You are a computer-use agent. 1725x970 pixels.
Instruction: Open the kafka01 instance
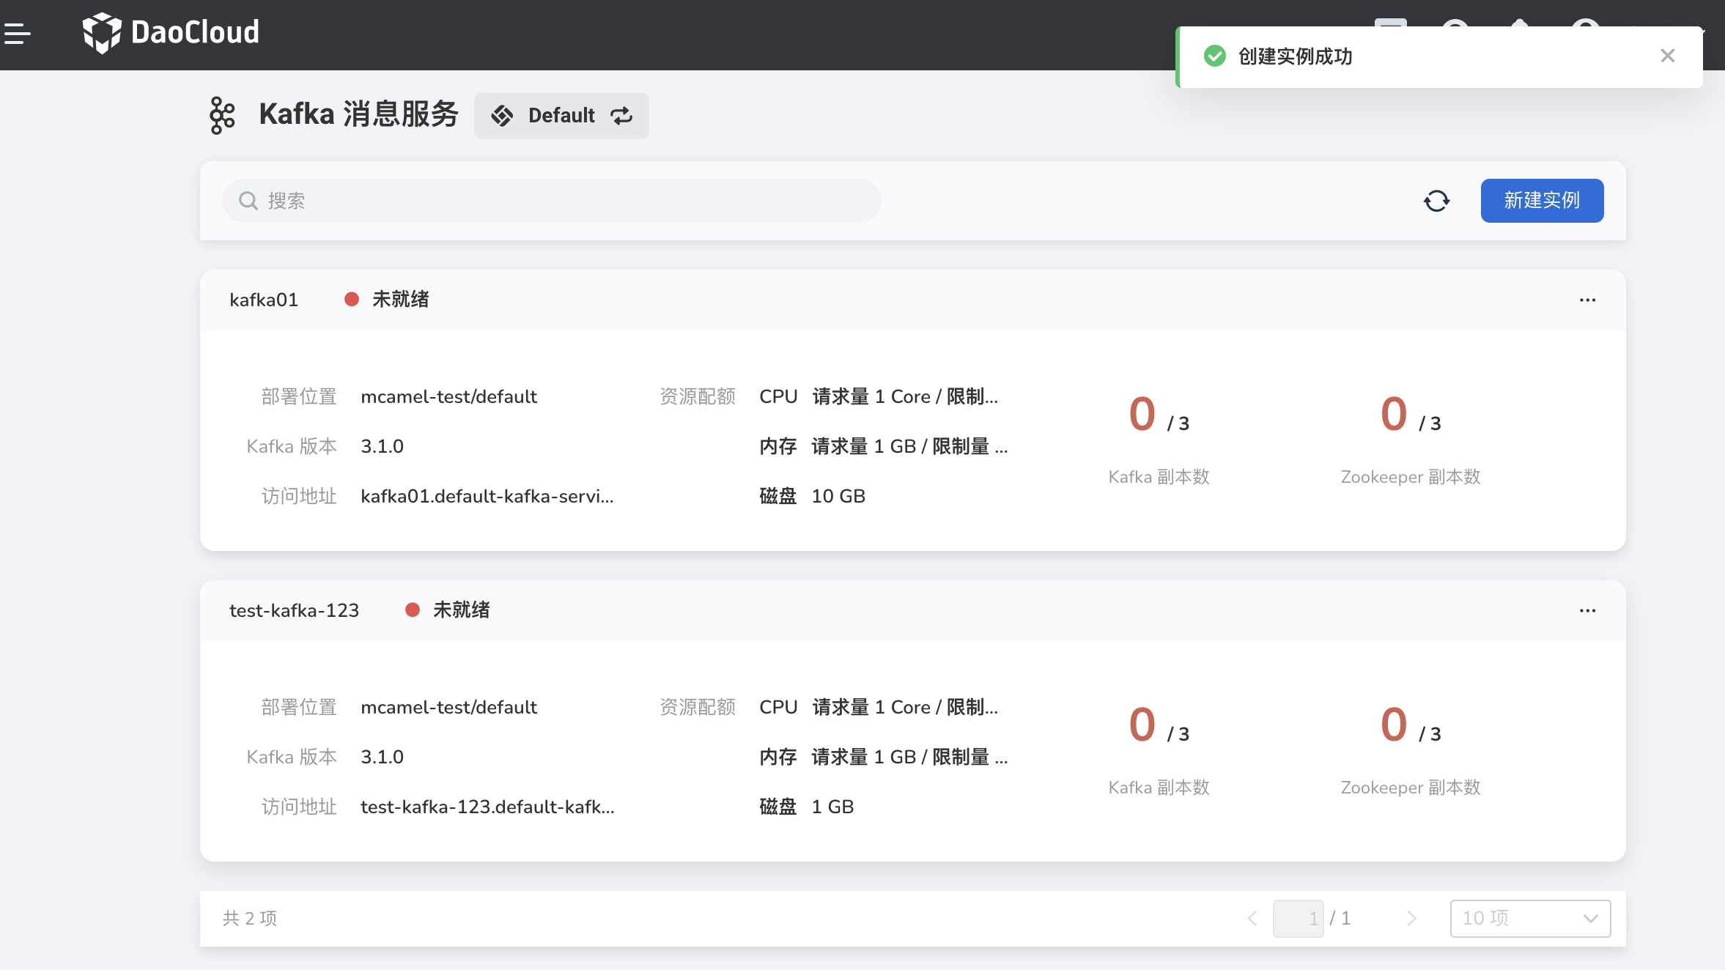coord(264,300)
